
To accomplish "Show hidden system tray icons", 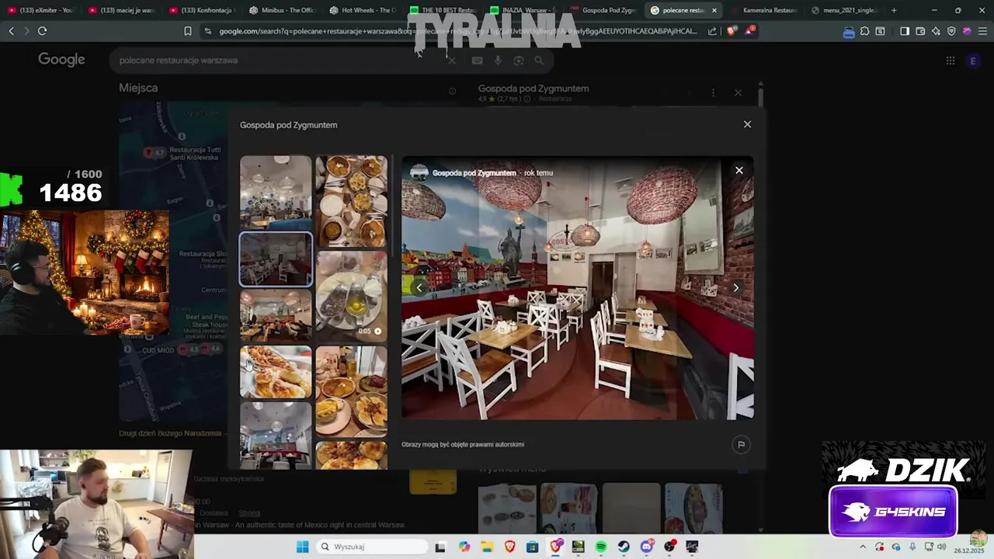I will pyautogui.click(x=862, y=547).
